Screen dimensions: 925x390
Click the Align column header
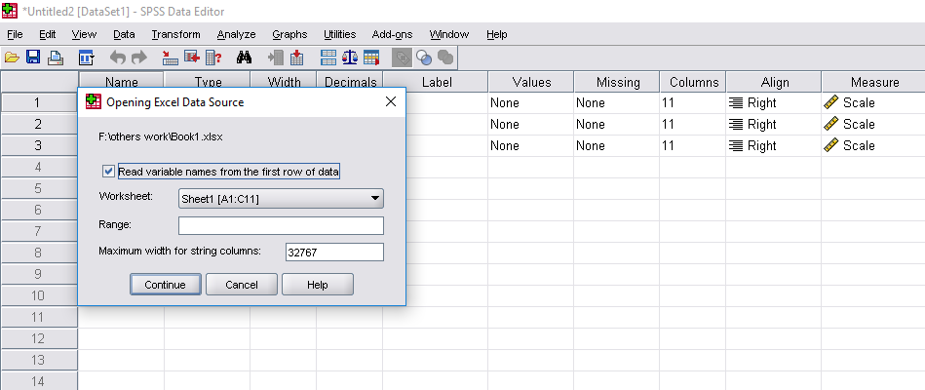click(x=774, y=82)
